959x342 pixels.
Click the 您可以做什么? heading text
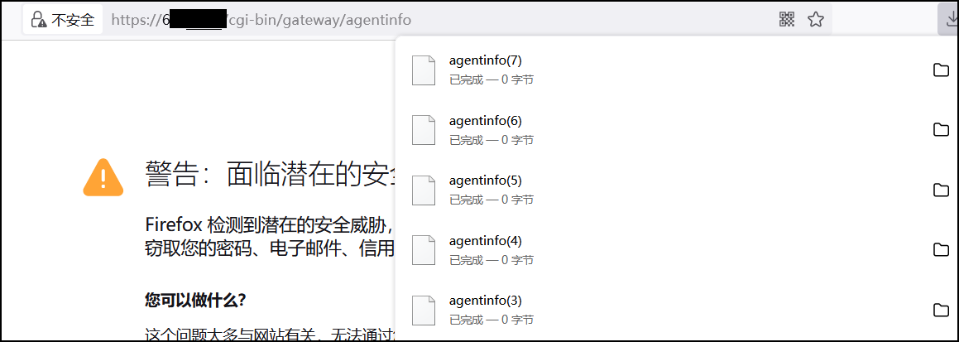click(x=196, y=299)
